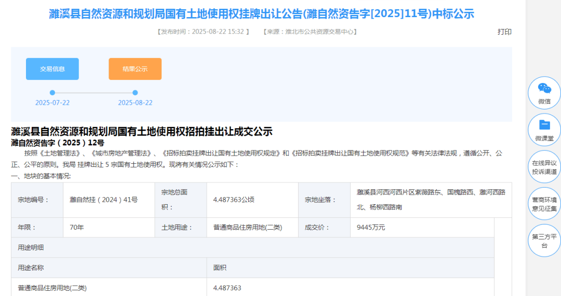Click the 年限 label cell
Image resolution: width=561 pixels, height=296 pixels.
pyautogui.click(x=37, y=228)
